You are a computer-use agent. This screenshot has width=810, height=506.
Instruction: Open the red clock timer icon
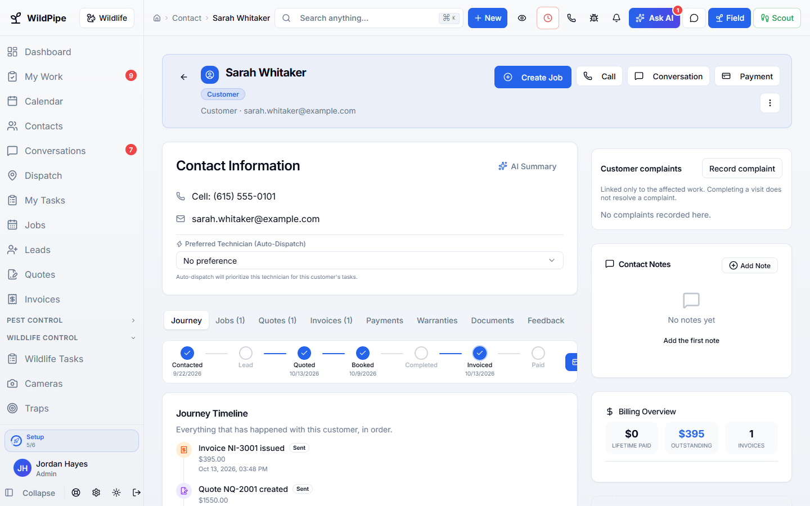point(548,18)
